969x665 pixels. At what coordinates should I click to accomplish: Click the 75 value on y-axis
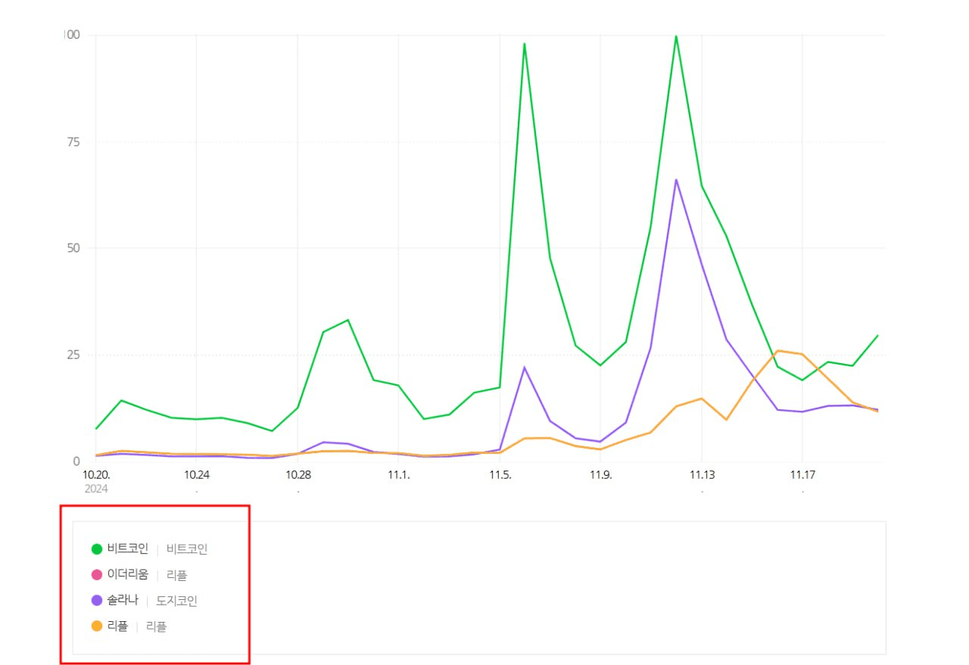72,141
